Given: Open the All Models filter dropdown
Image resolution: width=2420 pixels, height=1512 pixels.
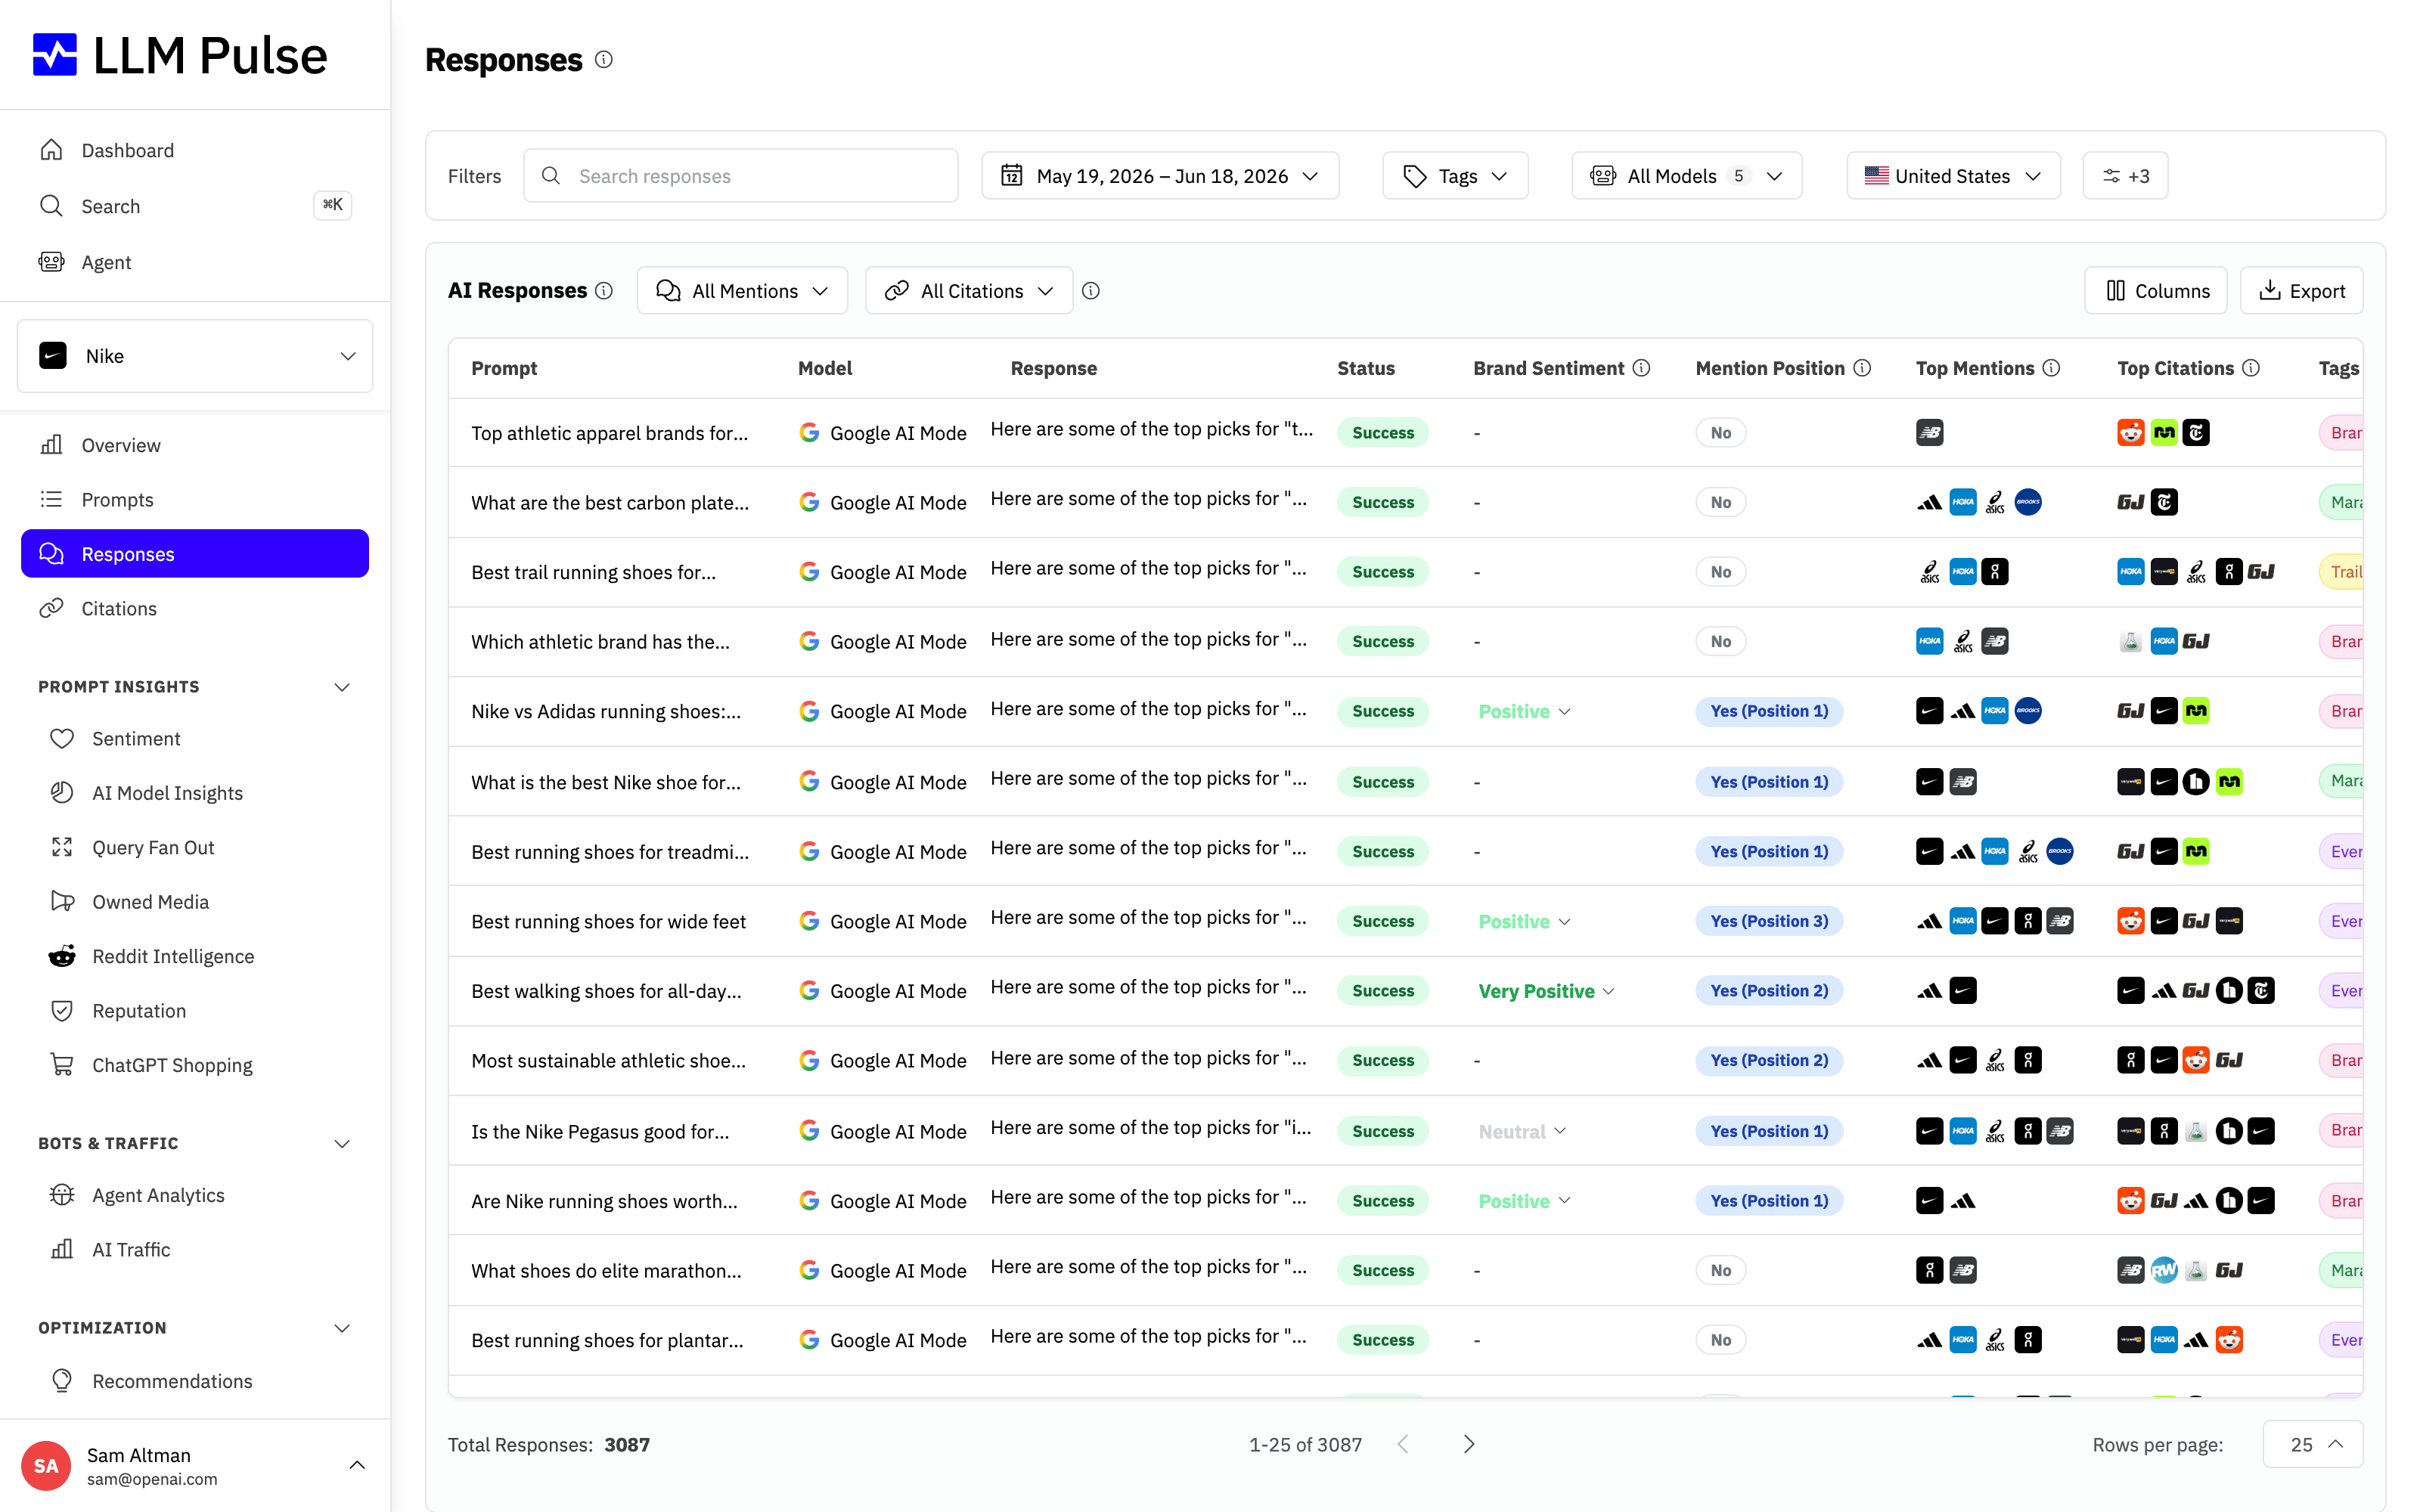Looking at the screenshot, I should point(1686,176).
